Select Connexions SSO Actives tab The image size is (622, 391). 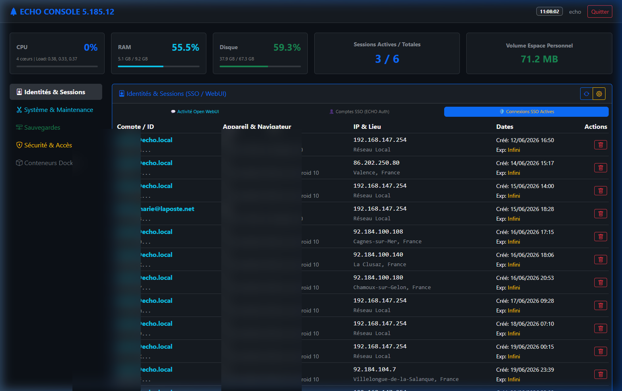point(526,112)
